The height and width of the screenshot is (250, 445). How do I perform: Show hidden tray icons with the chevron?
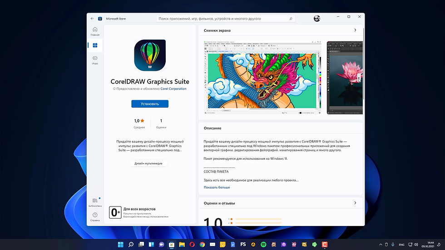pos(381,245)
